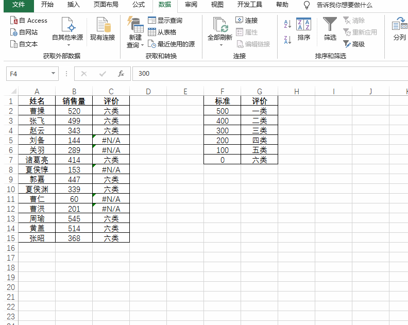This screenshot has width=408, height=325.
Task: Open Advanced filter (高级)
Action: 354,44
